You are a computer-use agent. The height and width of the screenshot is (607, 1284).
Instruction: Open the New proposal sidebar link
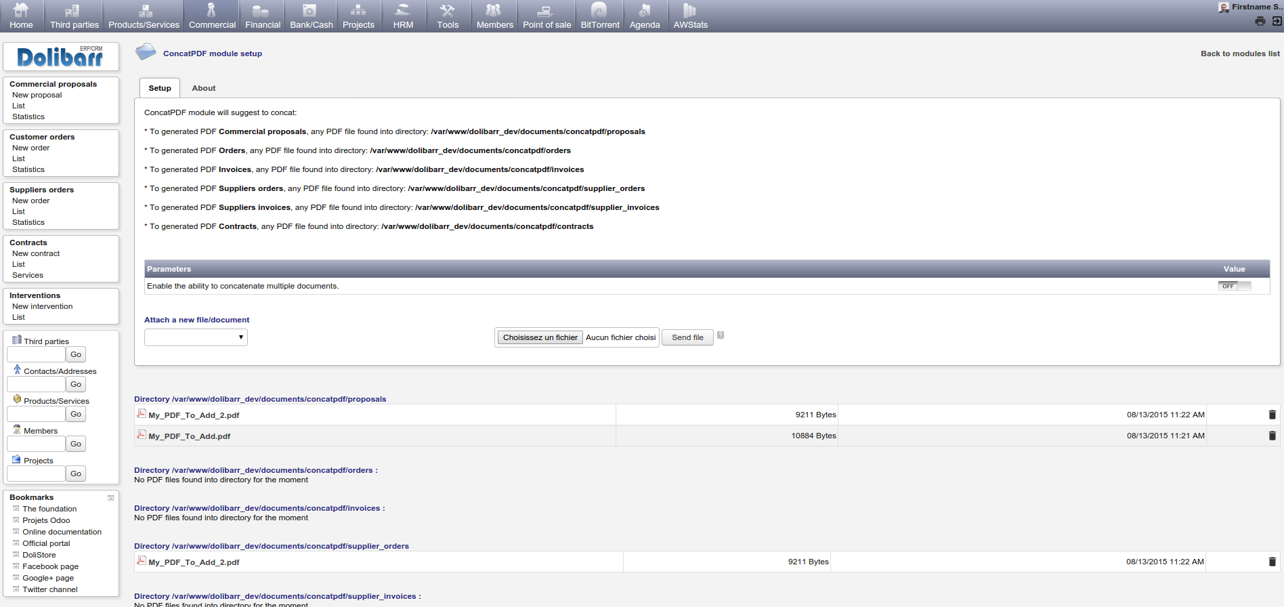click(x=37, y=95)
